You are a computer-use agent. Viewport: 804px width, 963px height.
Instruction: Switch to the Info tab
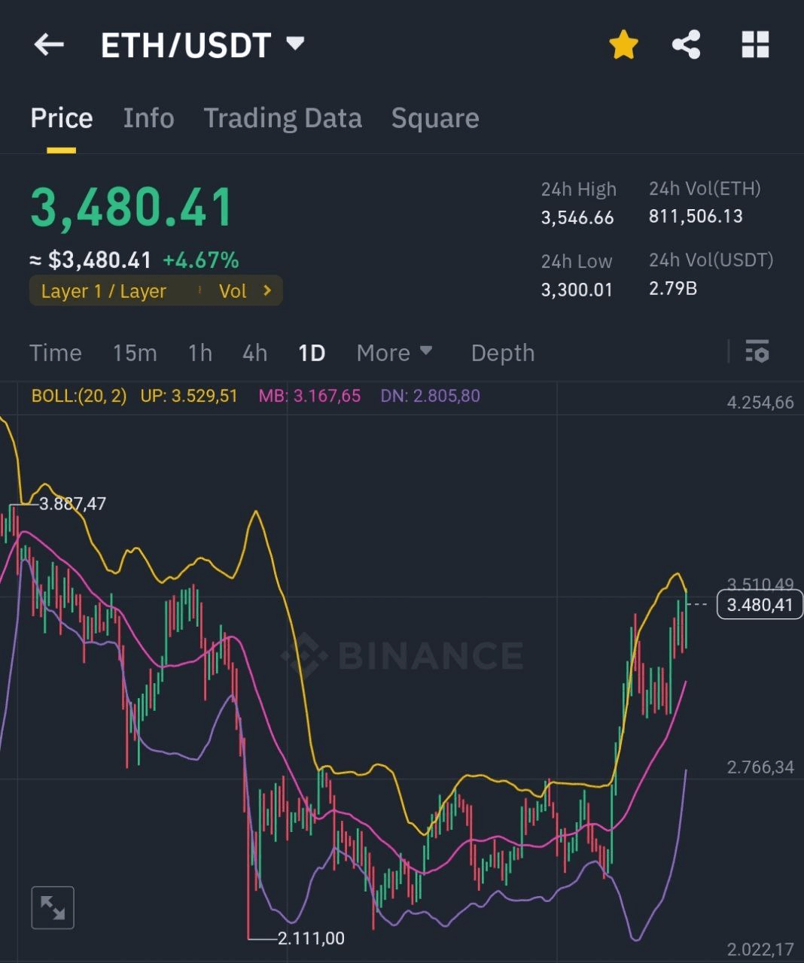coord(148,118)
